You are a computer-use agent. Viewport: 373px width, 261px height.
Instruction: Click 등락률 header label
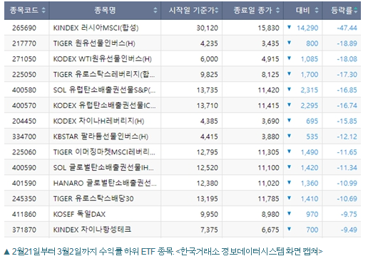342,10
